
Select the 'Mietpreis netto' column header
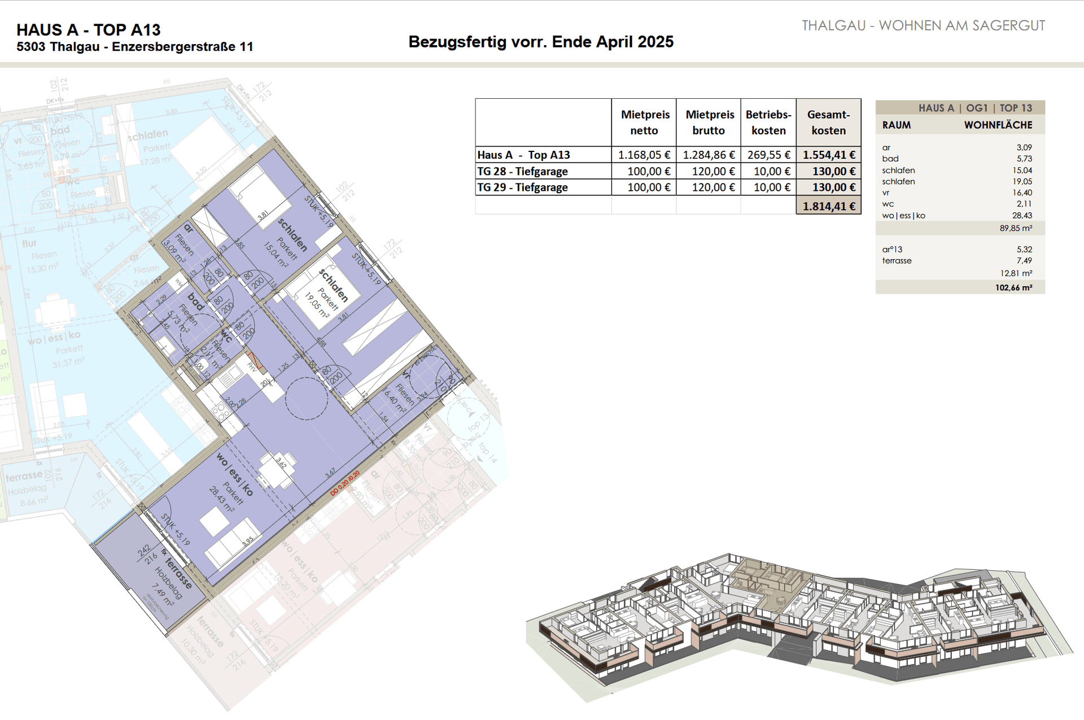644,123
